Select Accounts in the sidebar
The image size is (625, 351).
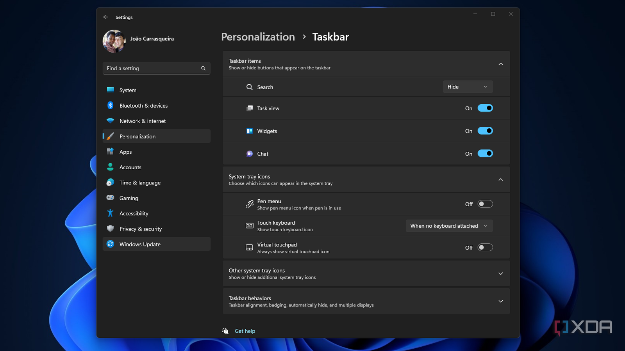(x=130, y=167)
